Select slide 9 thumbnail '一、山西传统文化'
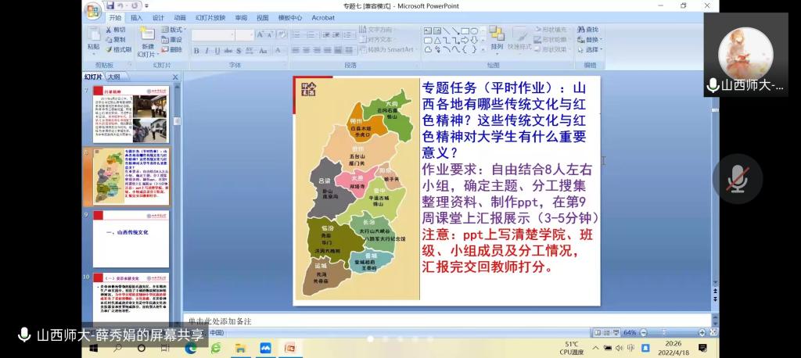 [x=130, y=238]
